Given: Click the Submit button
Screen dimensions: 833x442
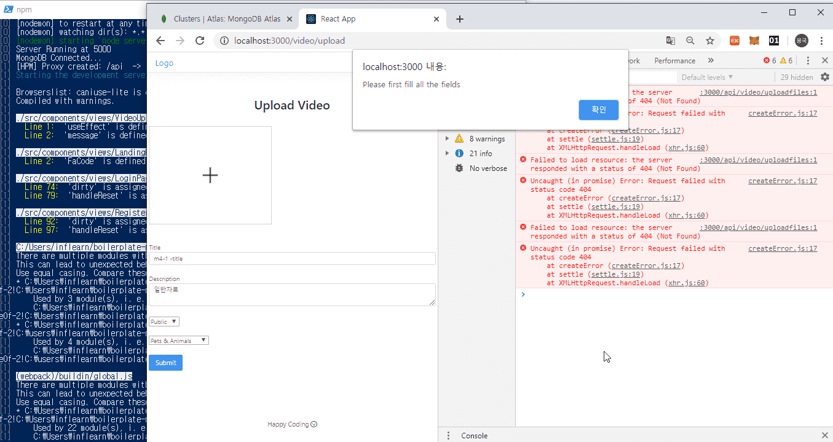Looking at the screenshot, I should [165, 363].
